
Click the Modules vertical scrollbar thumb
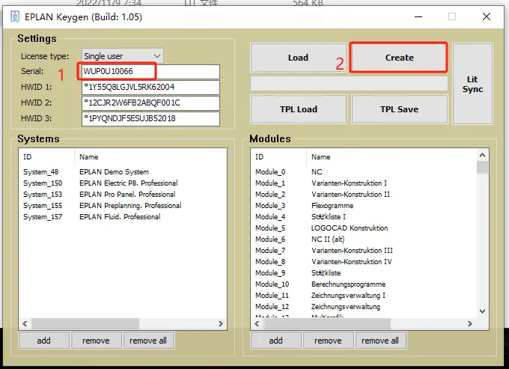(482, 168)
